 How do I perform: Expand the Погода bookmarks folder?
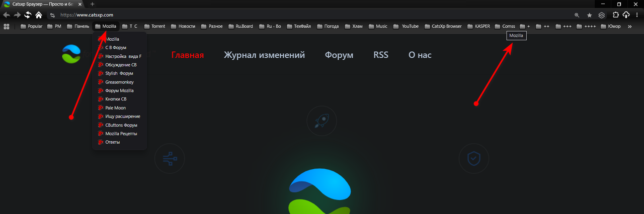pyautogui.click(x=329, y=26)
